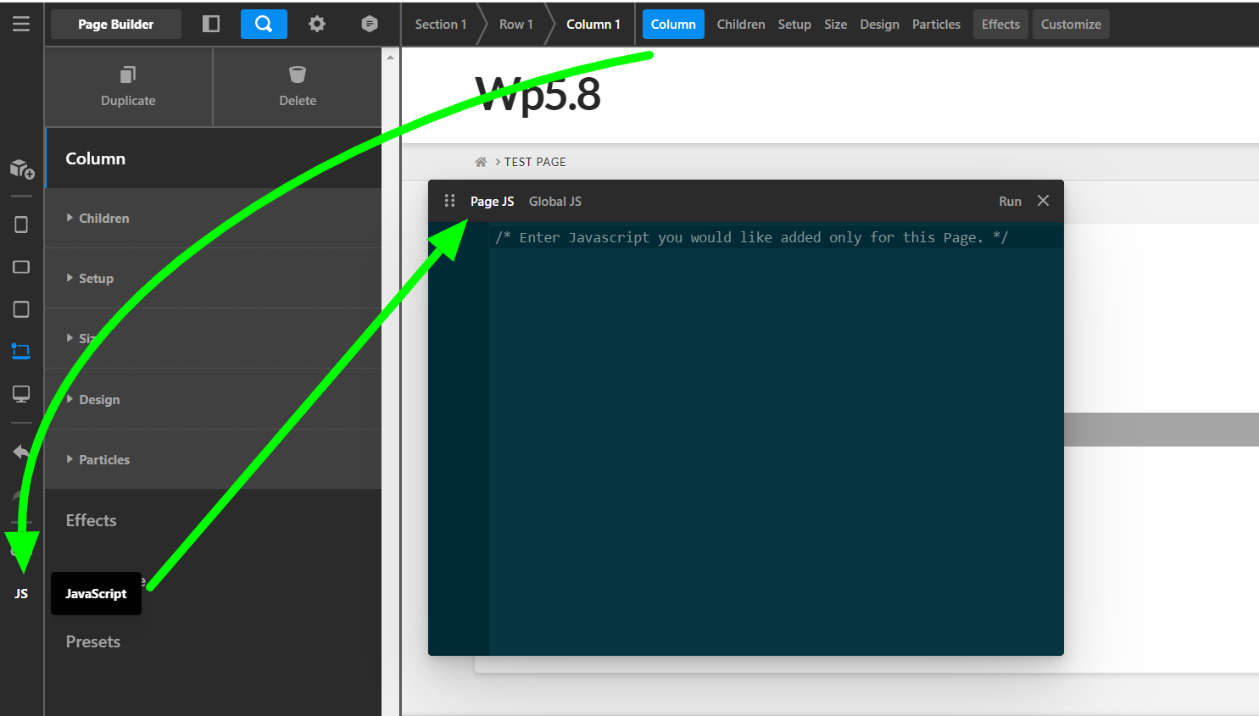Open the JS code editor icon
This screenshot has height=716, width=1259.
click(21, 593)
